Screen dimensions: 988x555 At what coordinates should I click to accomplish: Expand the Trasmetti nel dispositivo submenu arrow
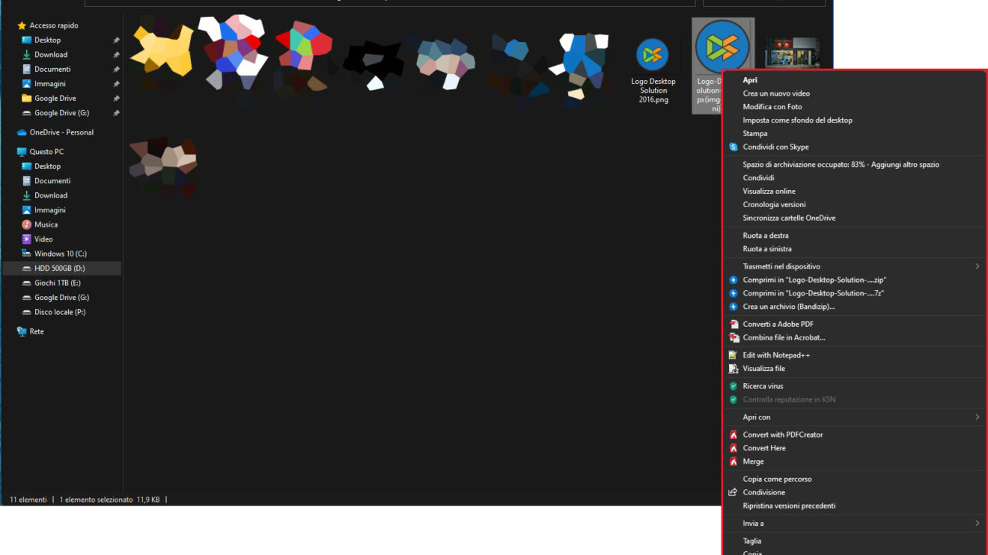978,267
